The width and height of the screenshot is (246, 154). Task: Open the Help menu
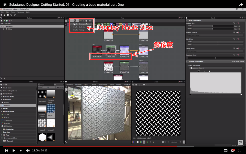point(28,12)
